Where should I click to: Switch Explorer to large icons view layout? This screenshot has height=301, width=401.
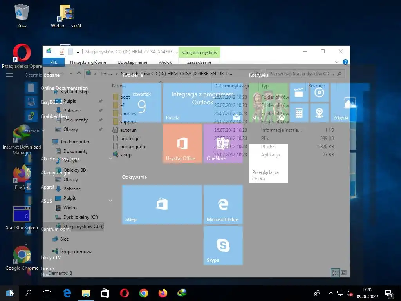click(344, 273)
